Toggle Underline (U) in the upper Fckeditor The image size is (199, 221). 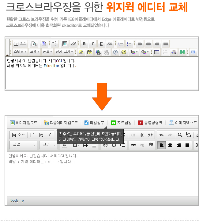point(101,44)
